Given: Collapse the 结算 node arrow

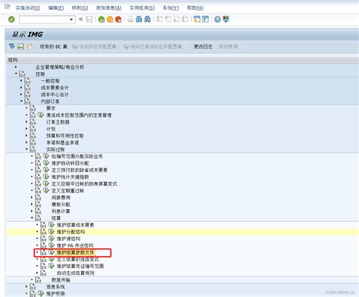Looking at the screenshot, I should [x=32, y=217].
